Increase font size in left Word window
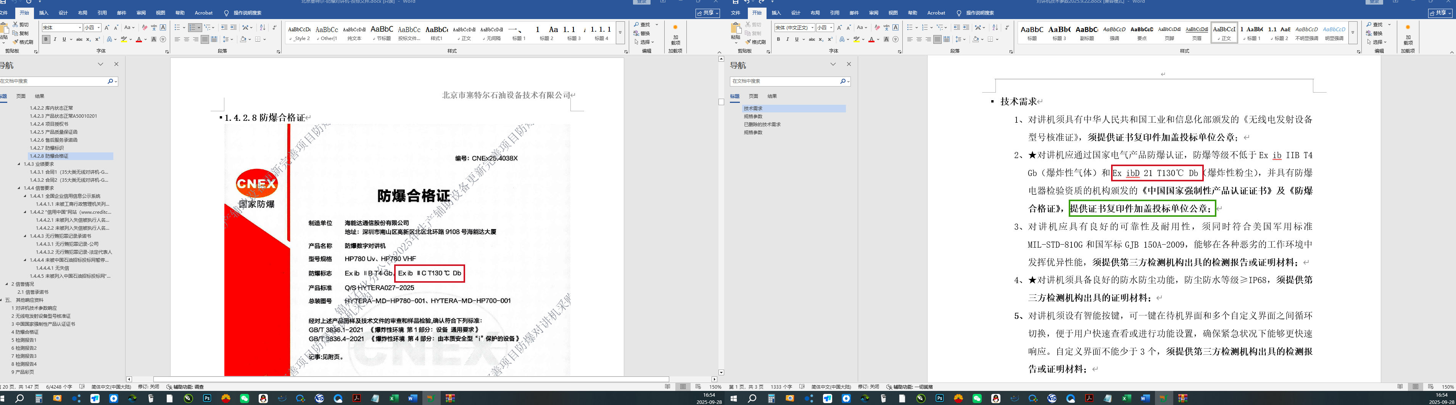Viewport: 1456px width, 405px height. pyautogui.click(x=107, y=28)
